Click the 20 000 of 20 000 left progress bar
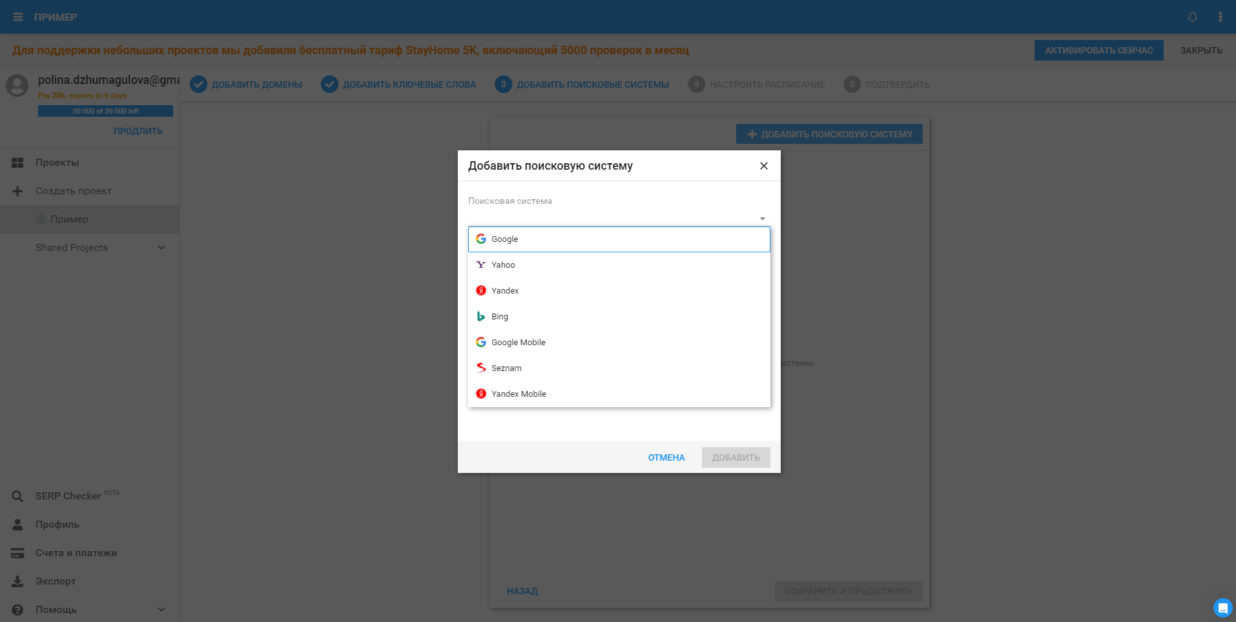 click(105, 111)
